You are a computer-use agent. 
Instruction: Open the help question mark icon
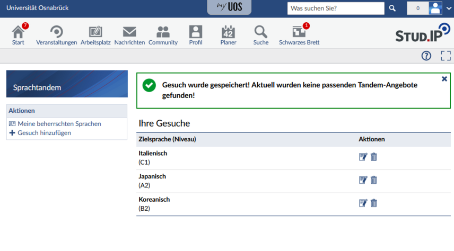426,56
